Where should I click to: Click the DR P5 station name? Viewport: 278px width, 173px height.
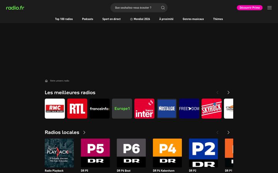click(85, 171)
